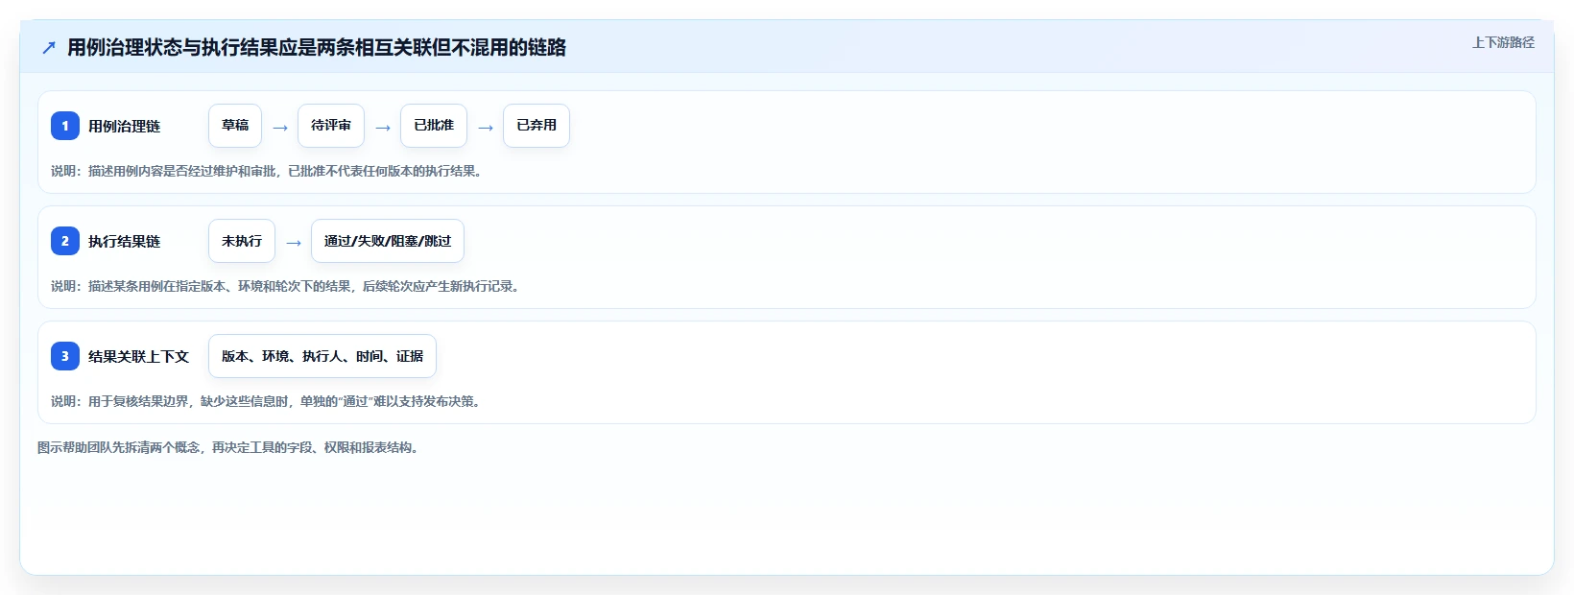Select the 通过/失败/阻塞/跳过 chip
This screenshot has height=595, width=1574.
point(388,241)
